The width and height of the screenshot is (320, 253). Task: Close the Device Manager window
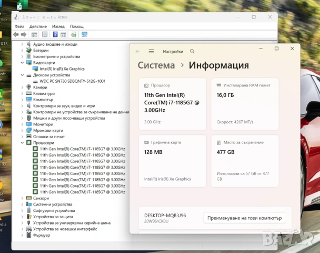point(270,17)
